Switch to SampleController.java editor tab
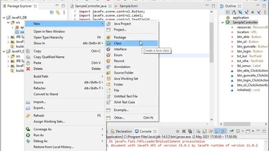This screenshot has width=269, height=151. pos(91,6)
